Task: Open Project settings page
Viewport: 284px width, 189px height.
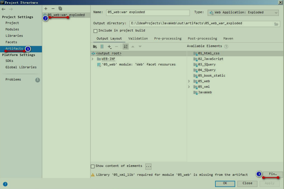Action: click(x=12, y=23)
